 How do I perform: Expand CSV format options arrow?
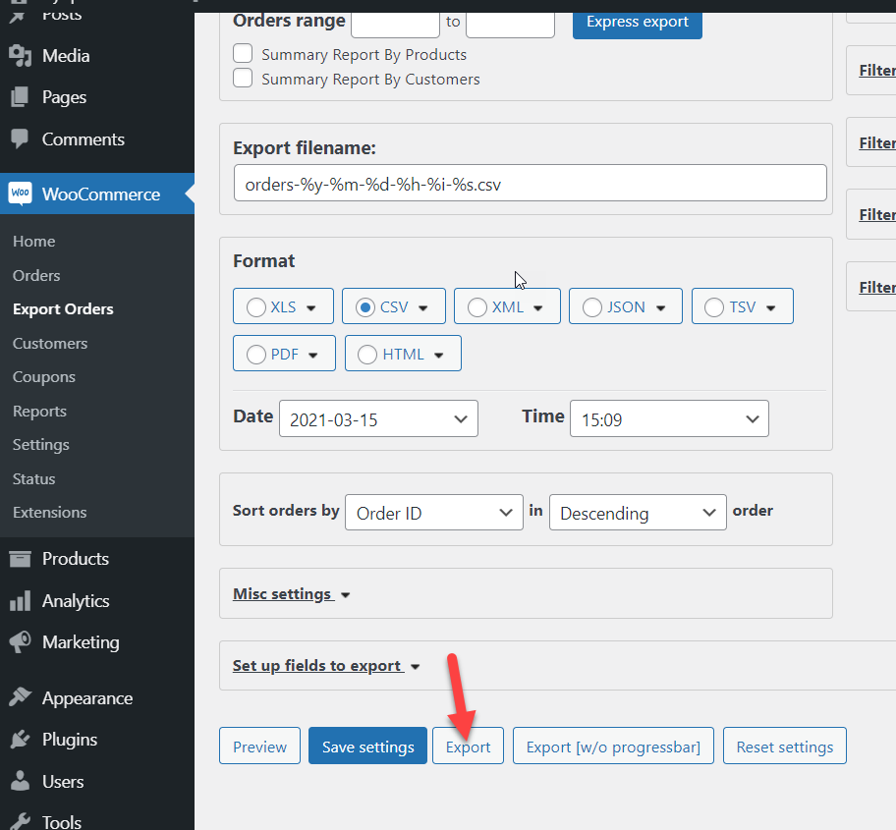pos(422,308)
